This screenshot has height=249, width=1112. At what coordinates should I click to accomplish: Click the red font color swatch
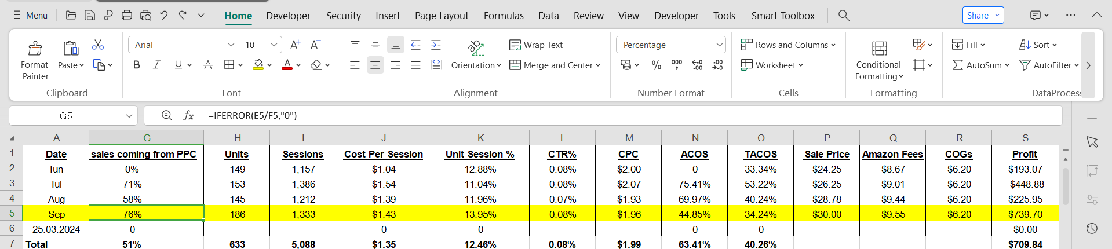287,65
